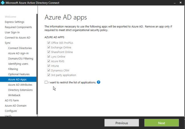Viewport: 185px width, 129px height.
Task: Minimize the Azure AD Connect window
Action: click(175, 3)
